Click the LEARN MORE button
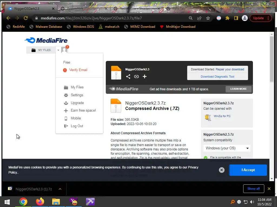The height and width of the screenshot is (207, 277). [239, 89]
